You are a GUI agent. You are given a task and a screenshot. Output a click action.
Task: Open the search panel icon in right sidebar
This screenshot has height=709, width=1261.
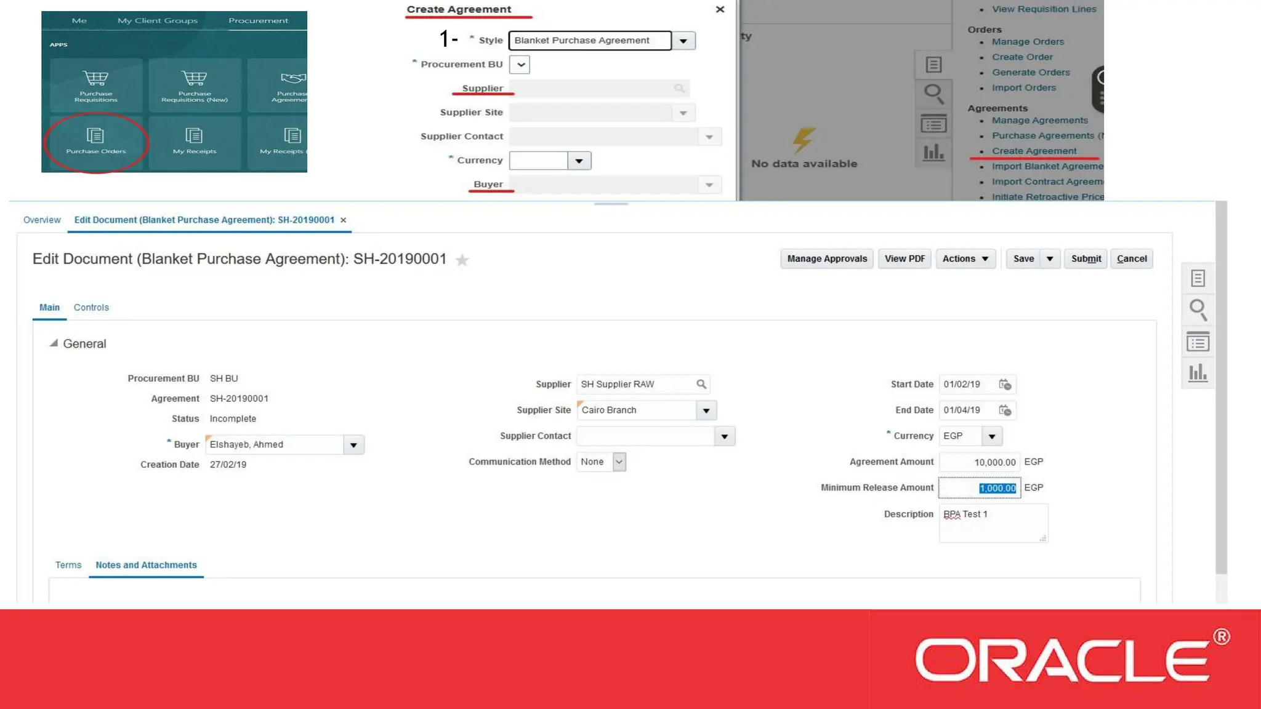pos(1198,310)
